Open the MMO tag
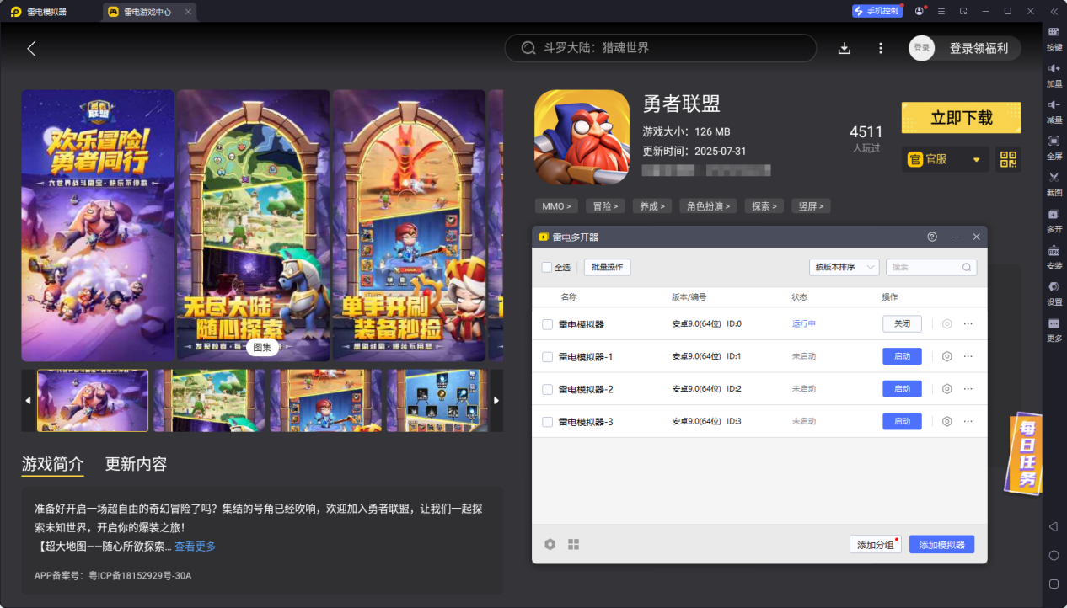 [557, 205]
